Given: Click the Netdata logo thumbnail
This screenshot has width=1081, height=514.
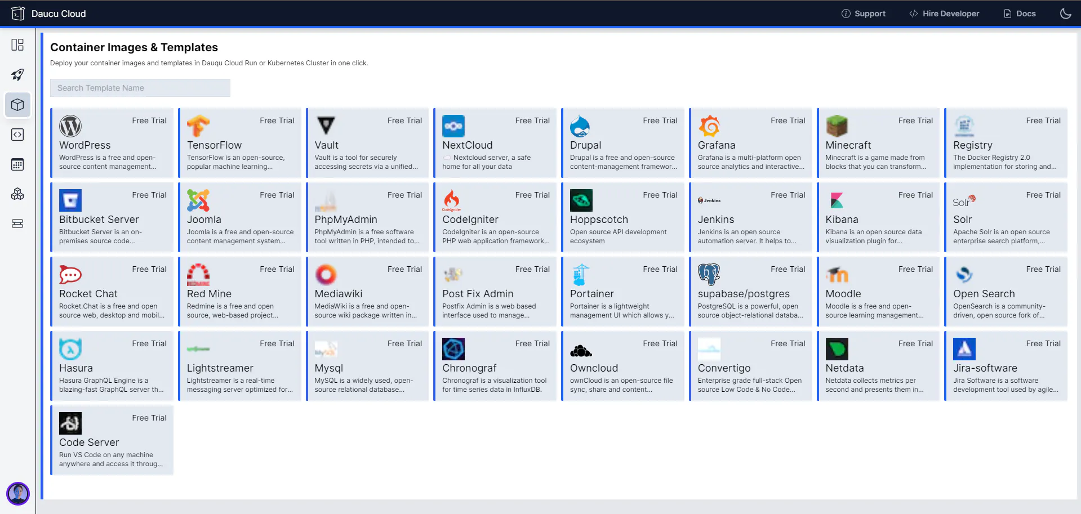Looking at the screenshot, I should click(x=837, y=349).
